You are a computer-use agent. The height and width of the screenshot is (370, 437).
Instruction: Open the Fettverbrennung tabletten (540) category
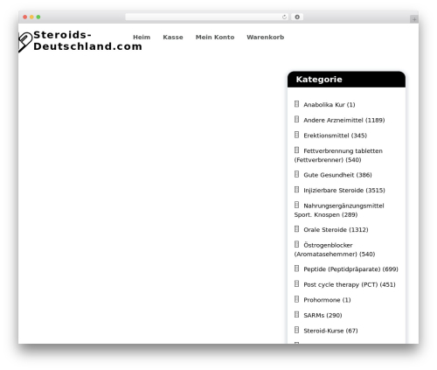(338, 156)
